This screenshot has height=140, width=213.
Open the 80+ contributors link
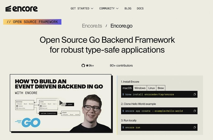click(121, 65)
